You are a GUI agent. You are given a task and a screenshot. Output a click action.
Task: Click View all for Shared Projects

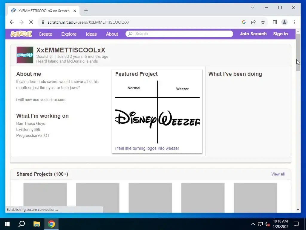(x=278, y=174)
